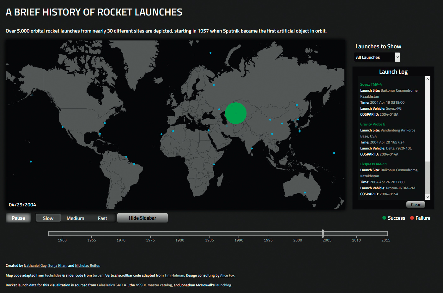Image resolution: width=443 pixels, height=293 pixels.
Task: Click the large green Baikonur launch circle
Action: (236, 113)
